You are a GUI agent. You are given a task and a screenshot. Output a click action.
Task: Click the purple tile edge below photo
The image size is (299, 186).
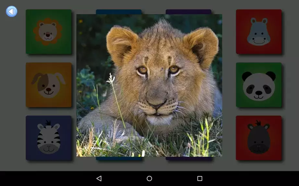(x=188, y=159)
